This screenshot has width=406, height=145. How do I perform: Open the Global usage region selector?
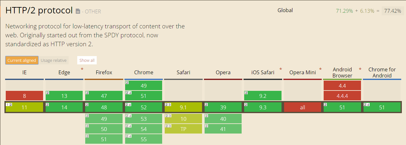point(285,10)
